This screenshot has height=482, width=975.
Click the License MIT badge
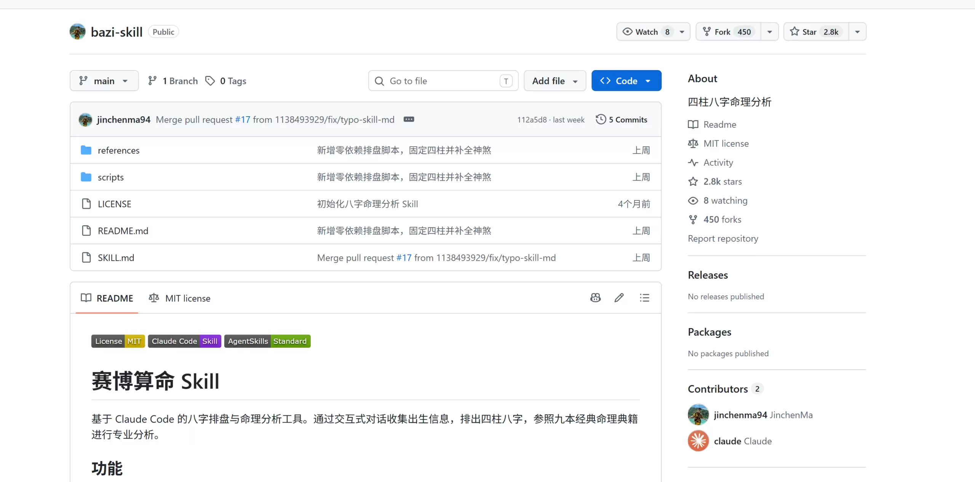coord(118,341)
